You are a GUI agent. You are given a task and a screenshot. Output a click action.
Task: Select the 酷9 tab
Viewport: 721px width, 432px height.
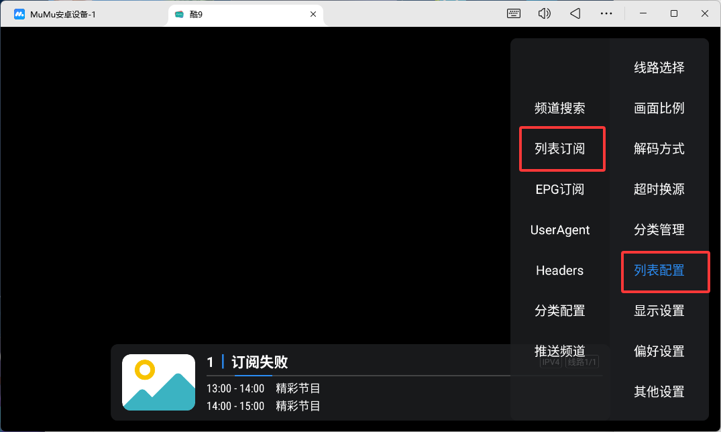[246, 14]
